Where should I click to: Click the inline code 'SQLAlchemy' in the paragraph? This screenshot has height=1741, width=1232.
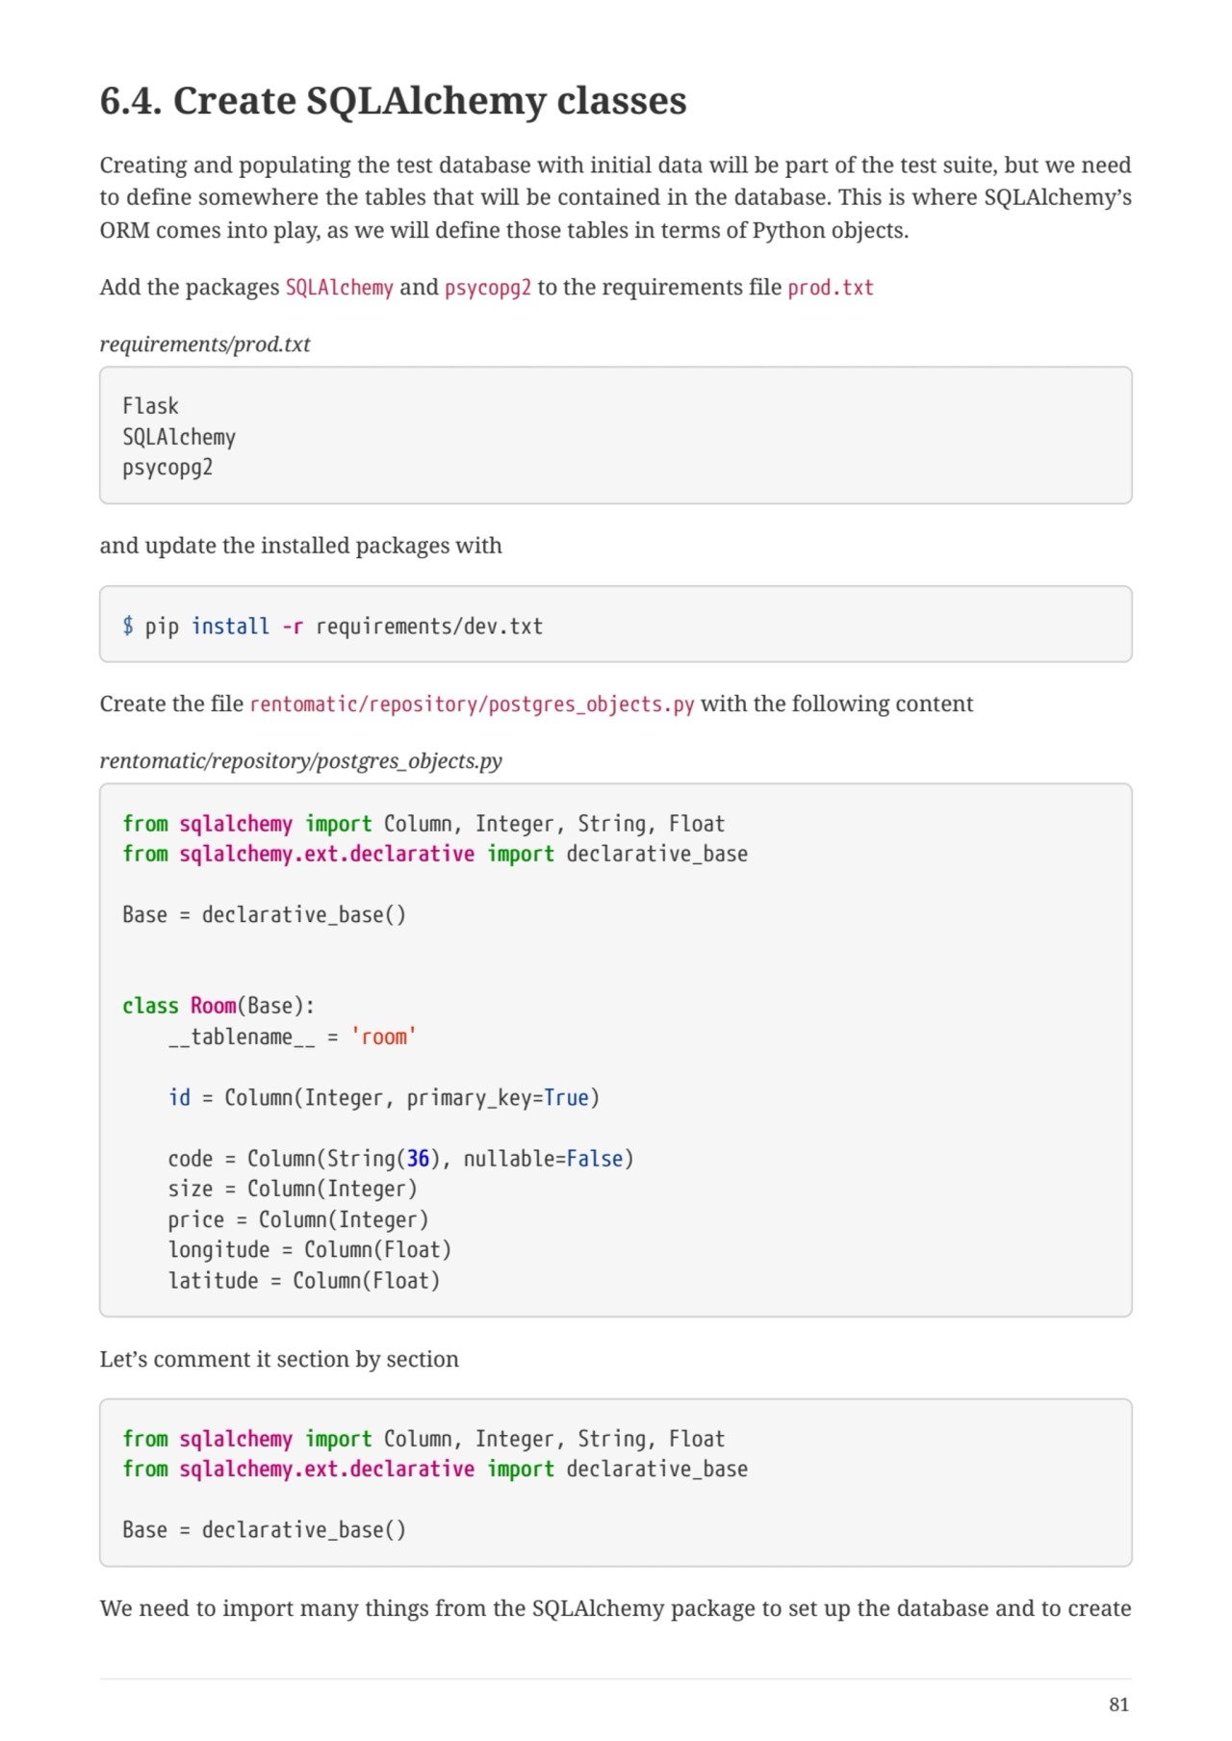coord(339,288)
